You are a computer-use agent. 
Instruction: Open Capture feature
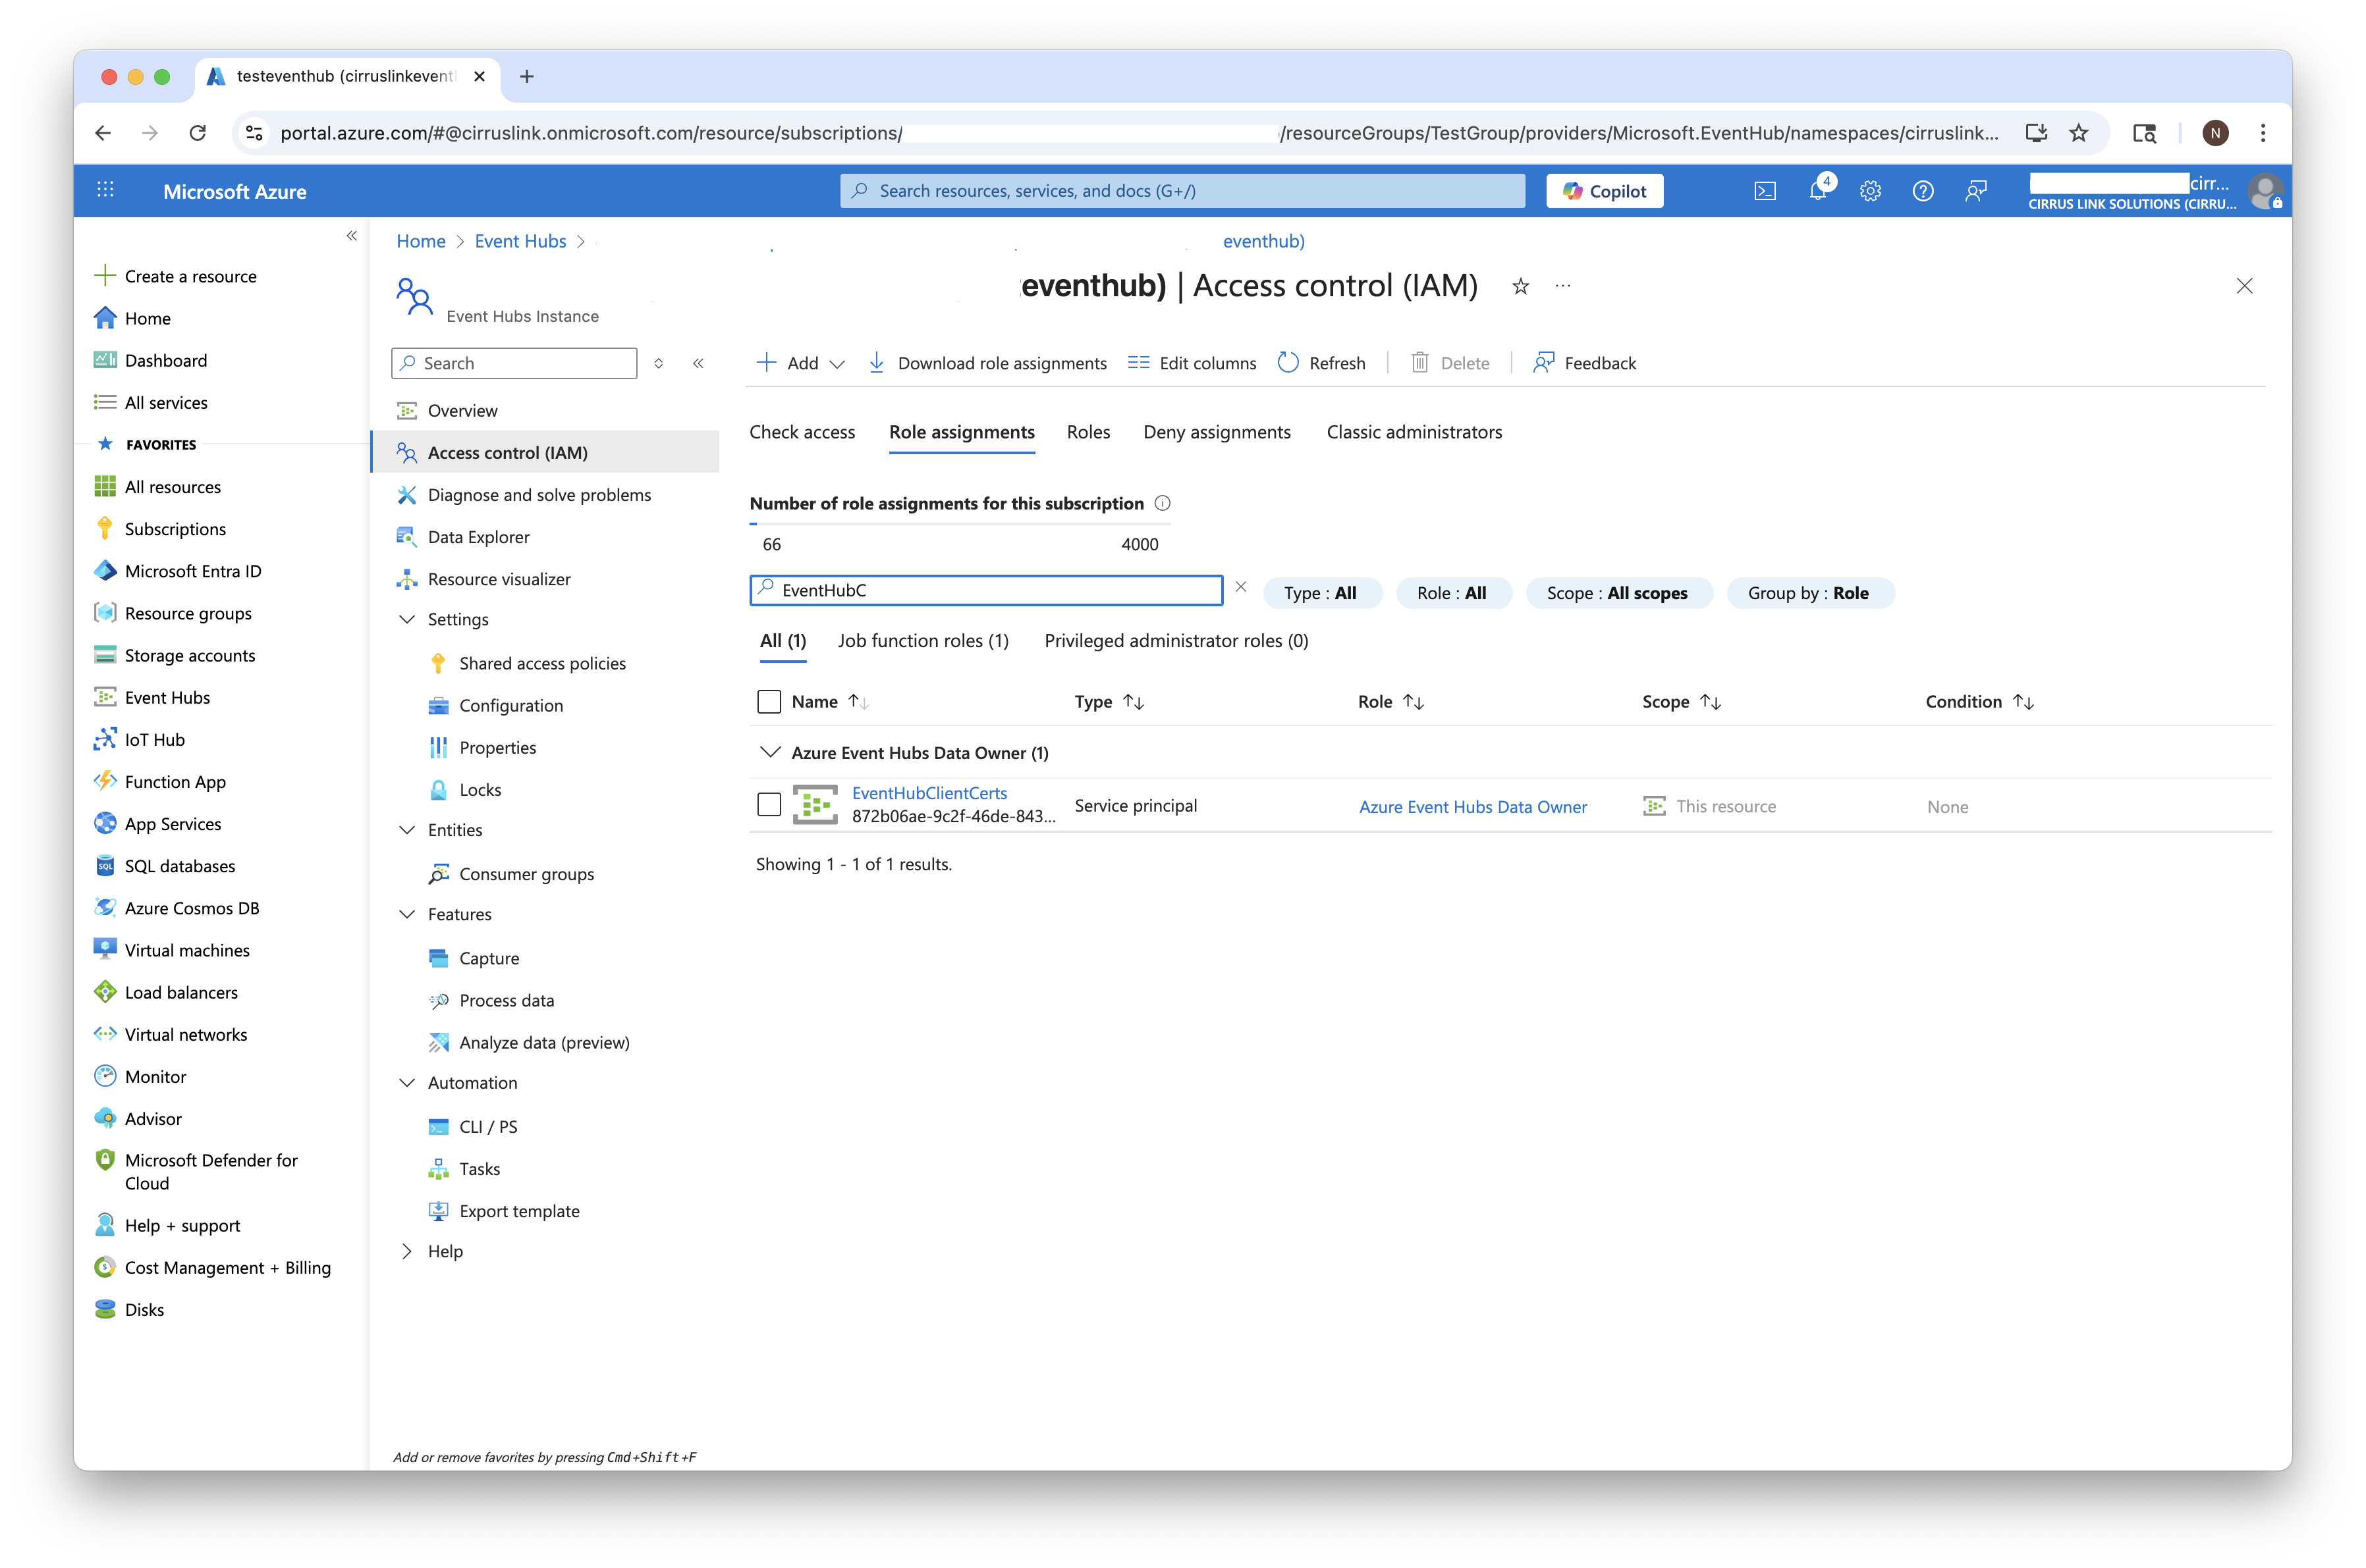(488, 958)
